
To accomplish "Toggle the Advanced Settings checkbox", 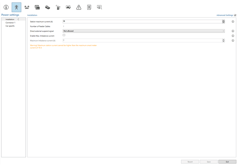I will click(235, 15).
